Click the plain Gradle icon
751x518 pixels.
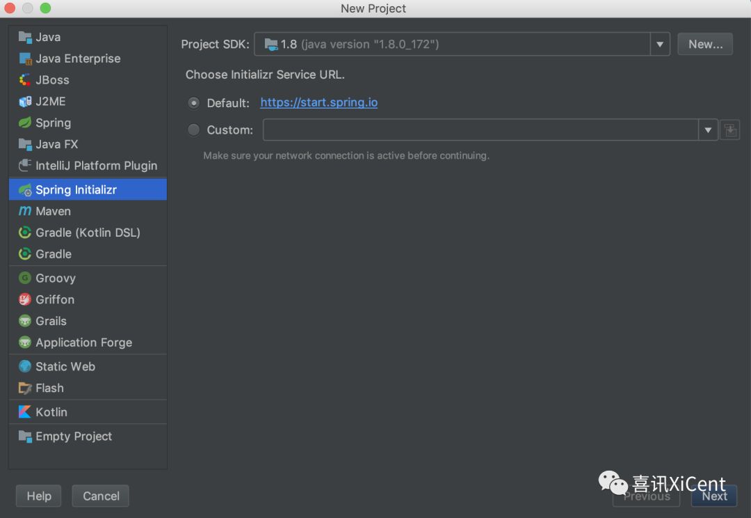25,254
